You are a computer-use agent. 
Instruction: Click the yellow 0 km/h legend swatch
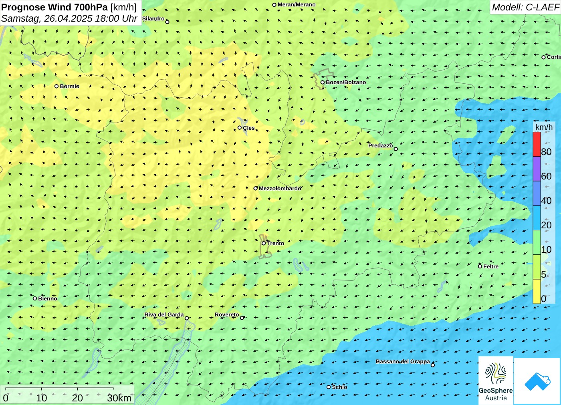click(537, 291)
